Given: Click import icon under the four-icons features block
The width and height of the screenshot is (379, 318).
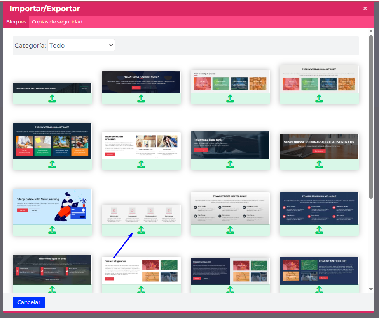Looking at the screenshot, I should 141,230.
